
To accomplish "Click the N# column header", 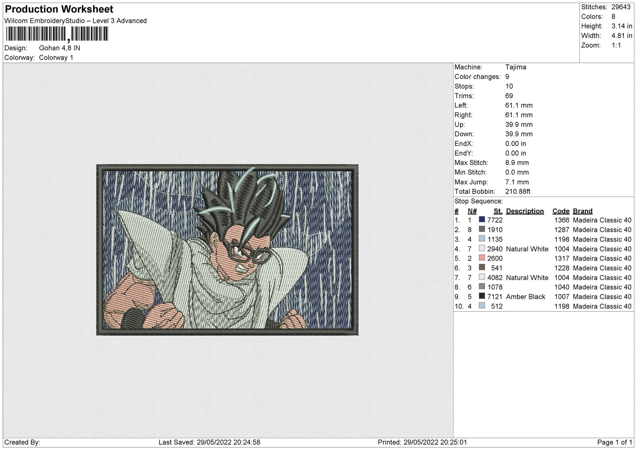I will pos(472,211).
